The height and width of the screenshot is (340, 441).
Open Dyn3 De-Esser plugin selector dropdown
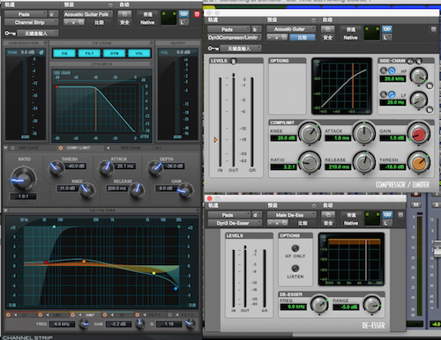coord(235,223)
